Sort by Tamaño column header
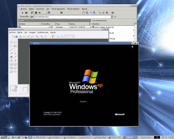Image resolution: width=174 pixels, height=139 pixels. [x=48, y=24]
